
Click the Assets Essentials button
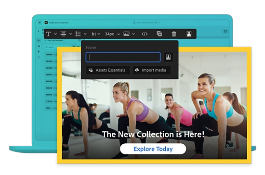[x=108, y=70]
